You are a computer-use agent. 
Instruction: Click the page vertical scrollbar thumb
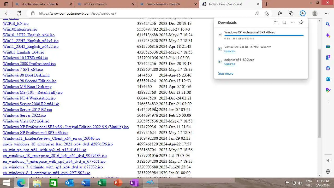click(x=320, y=93)
